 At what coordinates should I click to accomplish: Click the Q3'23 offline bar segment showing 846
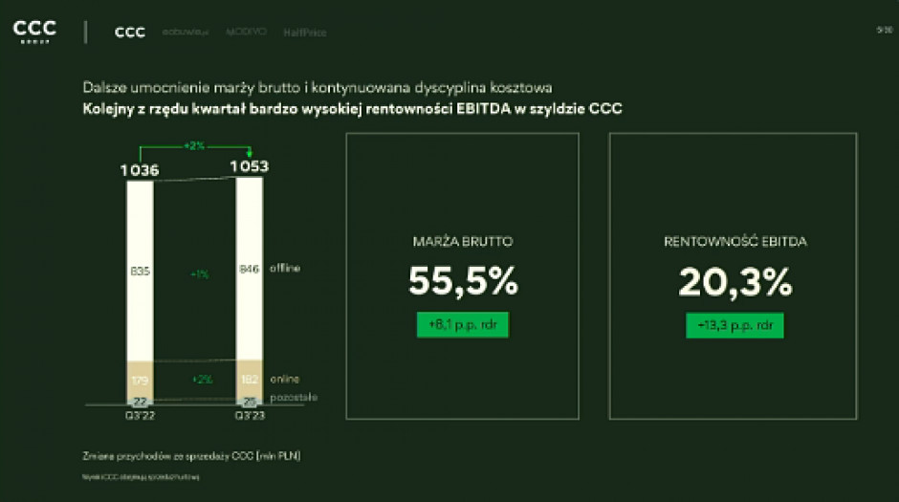[x=249, y=270]
